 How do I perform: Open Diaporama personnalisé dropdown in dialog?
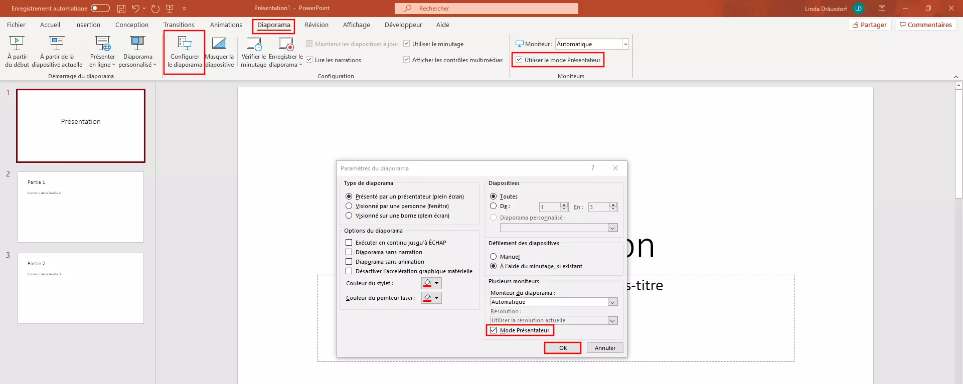(612, 228)
